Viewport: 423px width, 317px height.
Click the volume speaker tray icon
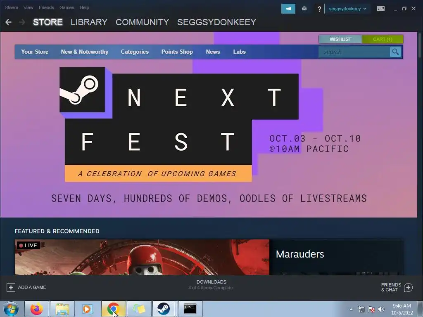coord(381,309)
